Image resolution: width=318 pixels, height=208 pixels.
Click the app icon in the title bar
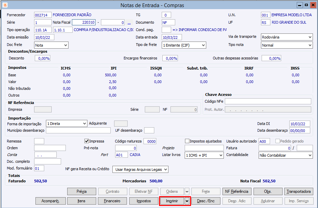coord(5,5)
